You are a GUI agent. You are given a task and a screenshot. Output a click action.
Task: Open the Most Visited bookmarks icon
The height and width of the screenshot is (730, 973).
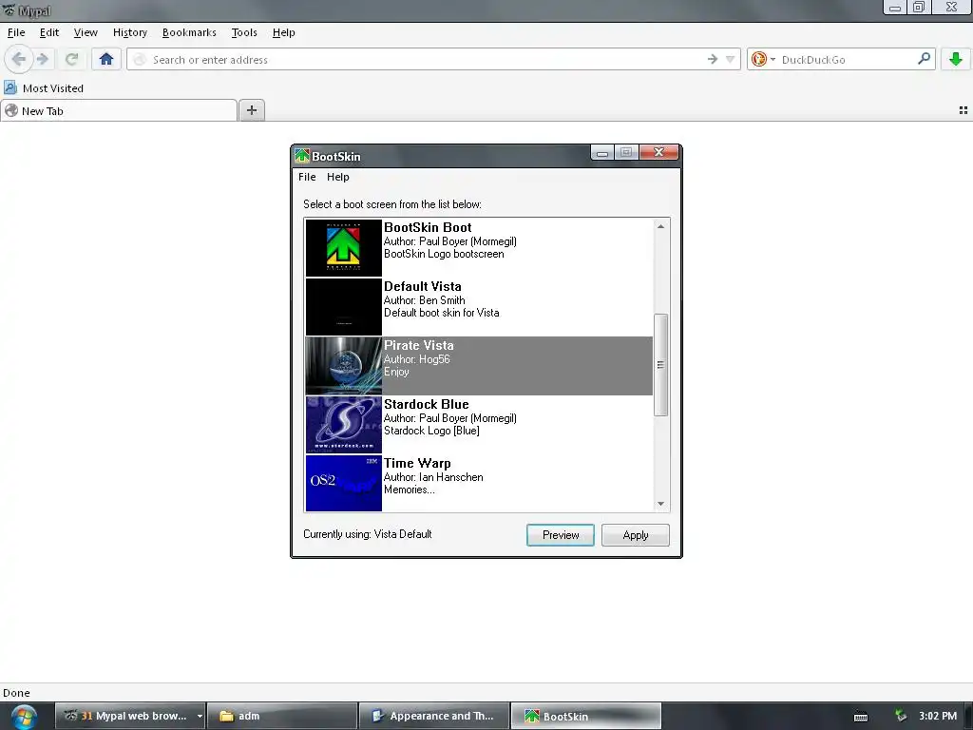coord(10,87)
